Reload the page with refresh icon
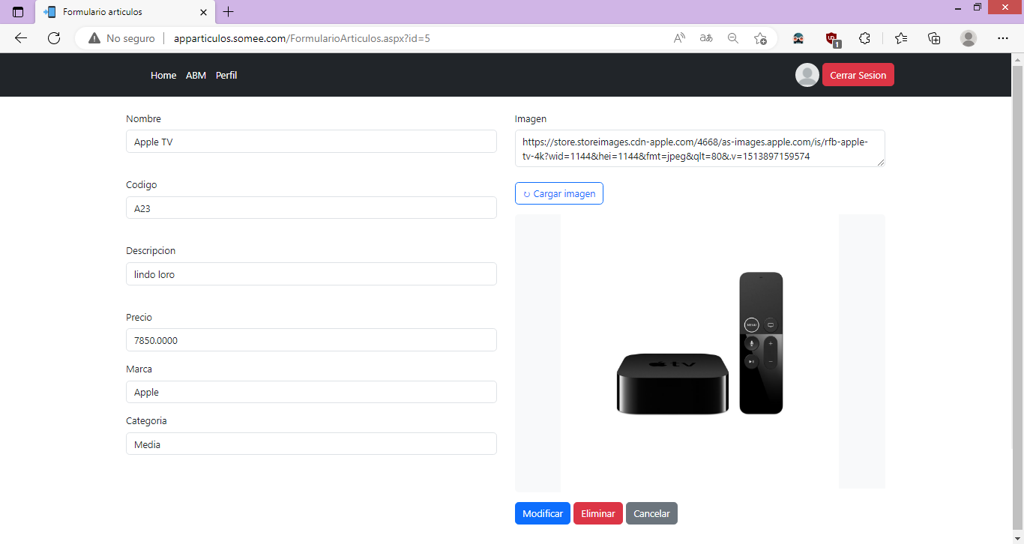 [x=54, y=38]
